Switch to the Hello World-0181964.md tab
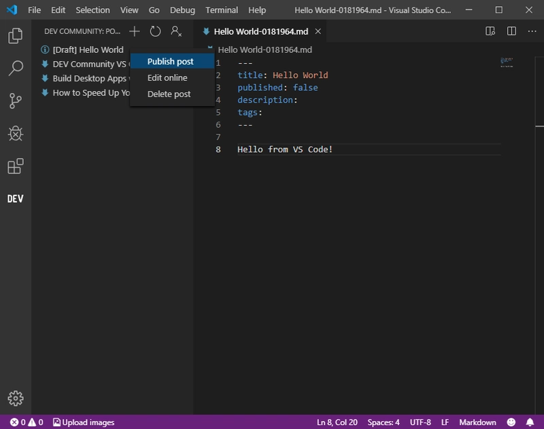544x429 pixels. [260, 31]
